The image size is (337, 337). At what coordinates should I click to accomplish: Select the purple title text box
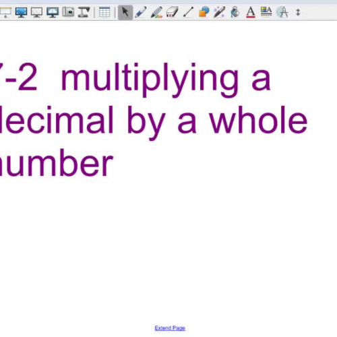(154, 120)
